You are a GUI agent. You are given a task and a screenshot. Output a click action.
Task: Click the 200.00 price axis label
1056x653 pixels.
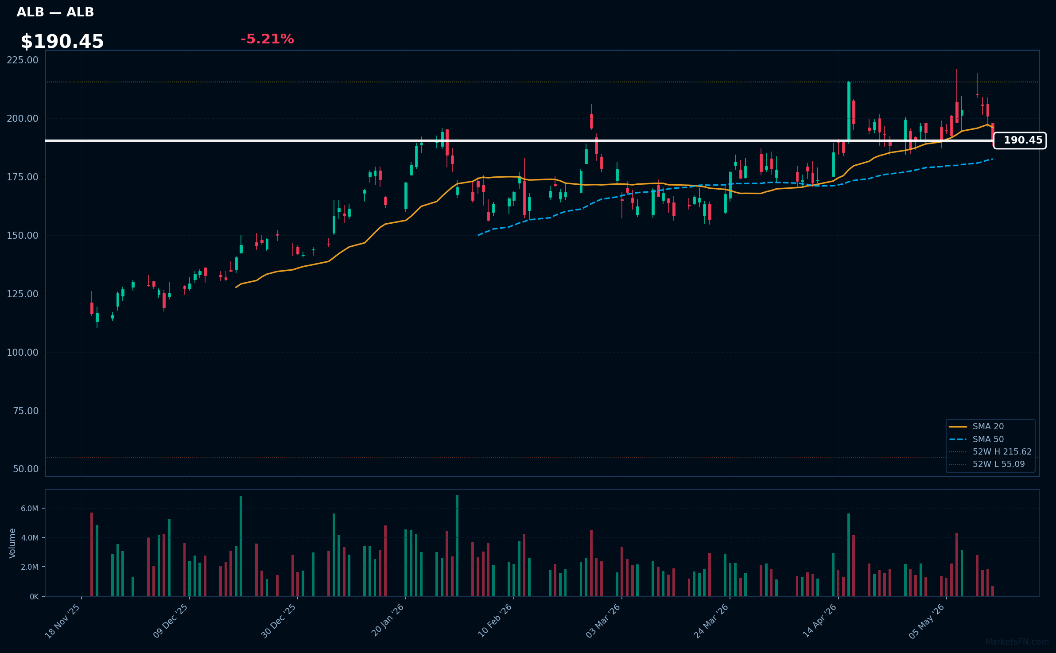tap(23, 119)
